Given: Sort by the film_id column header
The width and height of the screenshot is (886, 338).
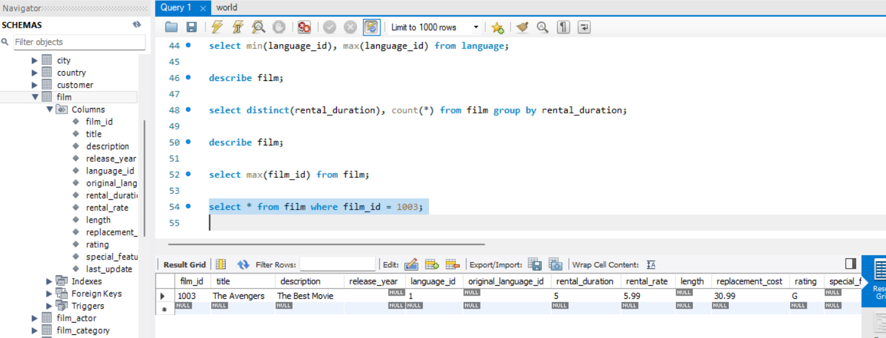Looking at the screenshot, I should point(191,281).
